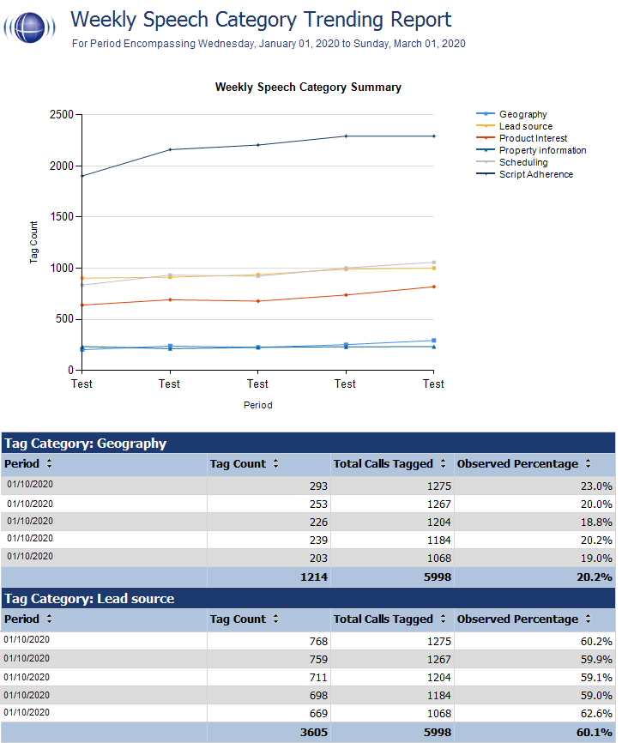Image resolution: width=622 pixels, height=743 pixels.
Task: Click the last Geography data point on chart
Action: 434,341
